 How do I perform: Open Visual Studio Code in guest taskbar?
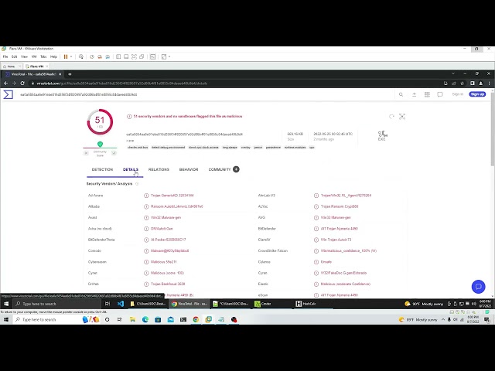click(x=121, y=304)
